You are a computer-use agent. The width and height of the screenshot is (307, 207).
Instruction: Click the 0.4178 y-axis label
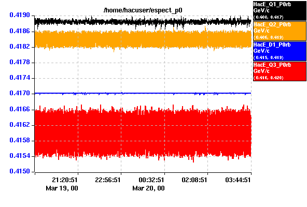[x=20, y=62]
